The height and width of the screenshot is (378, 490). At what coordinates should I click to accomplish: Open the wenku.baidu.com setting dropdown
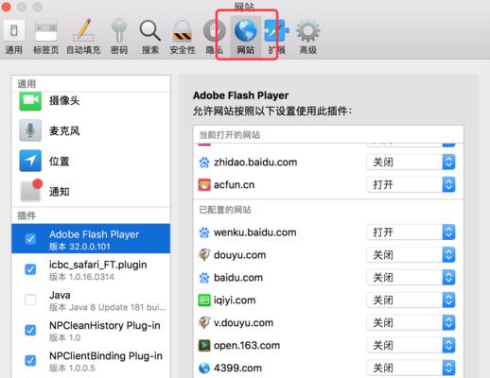click(411, 232)
